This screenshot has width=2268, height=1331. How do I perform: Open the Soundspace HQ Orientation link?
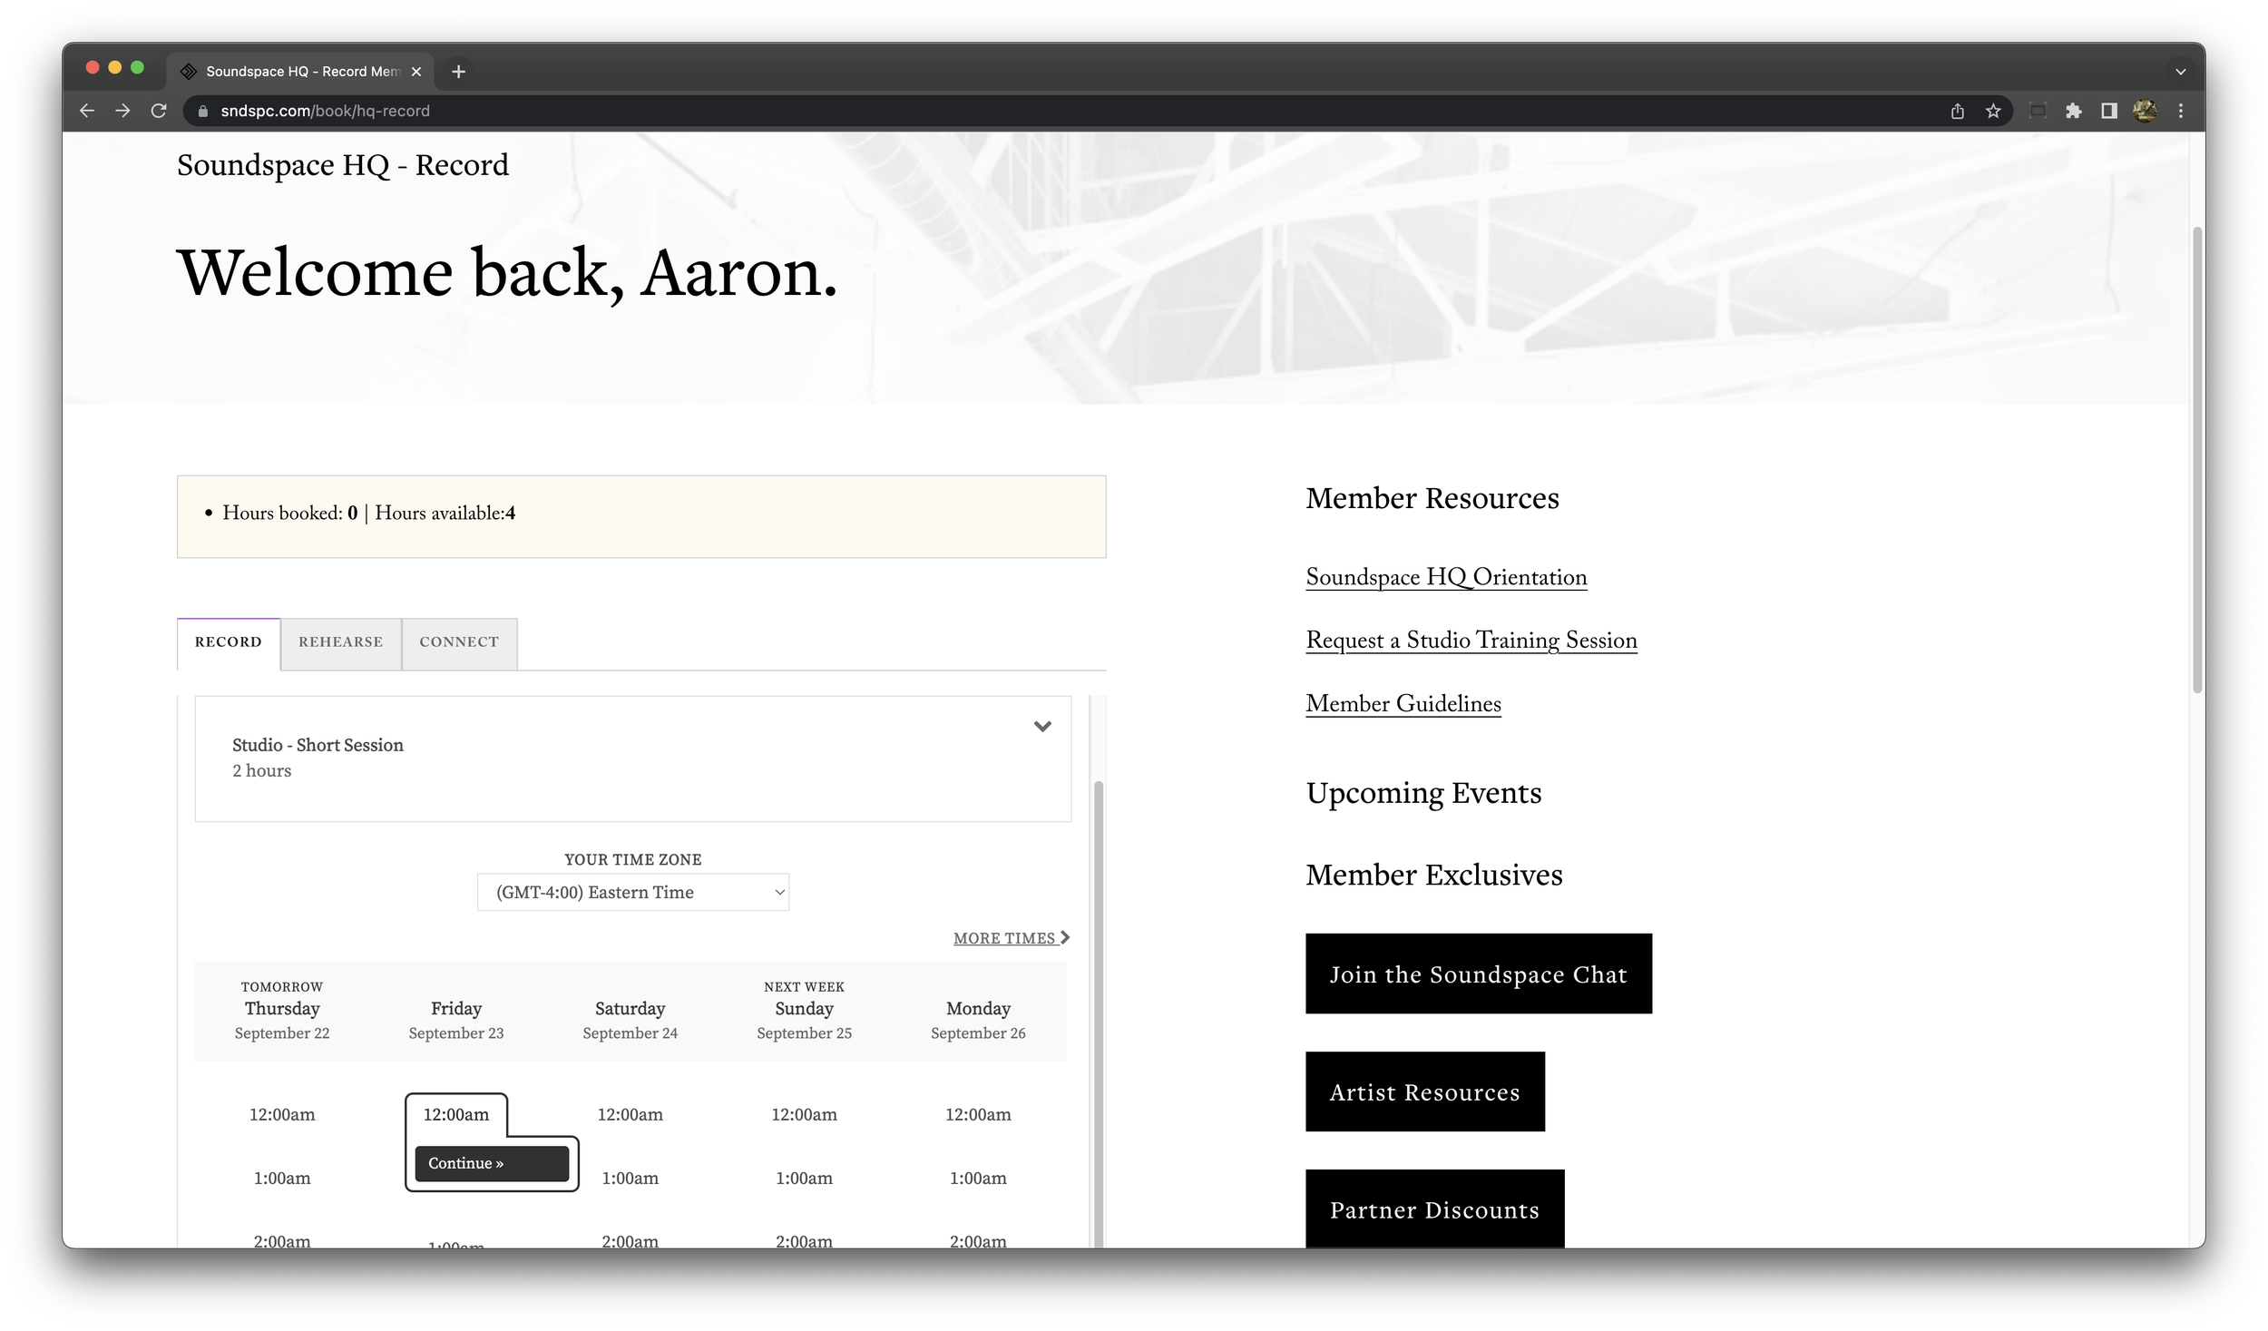[1447, 578]
